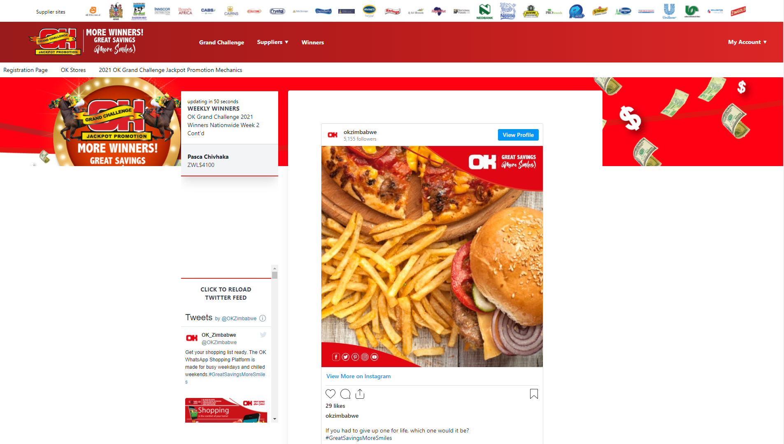Expand the Suppliers dropdown menu
The height and width of the screenshot is (444, 784).
[272, 42]
